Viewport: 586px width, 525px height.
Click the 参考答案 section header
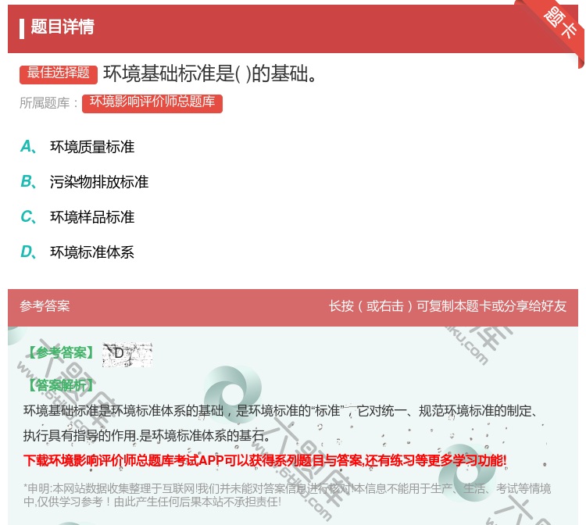coord(45,306)
